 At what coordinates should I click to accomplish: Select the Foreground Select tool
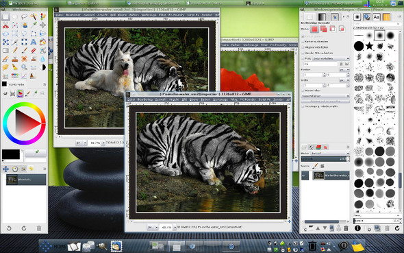coord(25,25)
